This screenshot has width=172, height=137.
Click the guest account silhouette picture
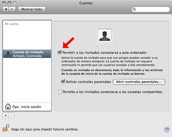click(105, 36)
